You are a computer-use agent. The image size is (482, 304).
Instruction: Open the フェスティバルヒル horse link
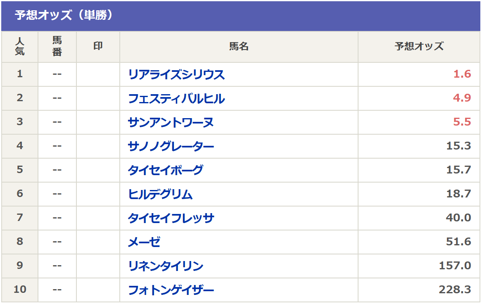(x=176, y=98)
